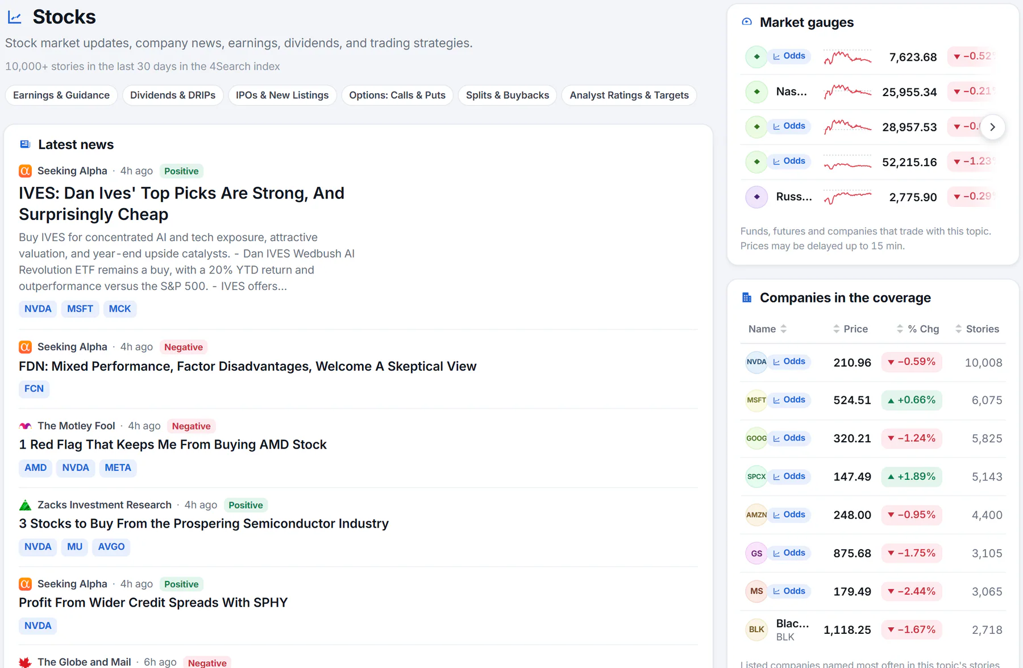
Task: Open the sparkline chart for 52,215.16 gauge
Action: point(847,162)
